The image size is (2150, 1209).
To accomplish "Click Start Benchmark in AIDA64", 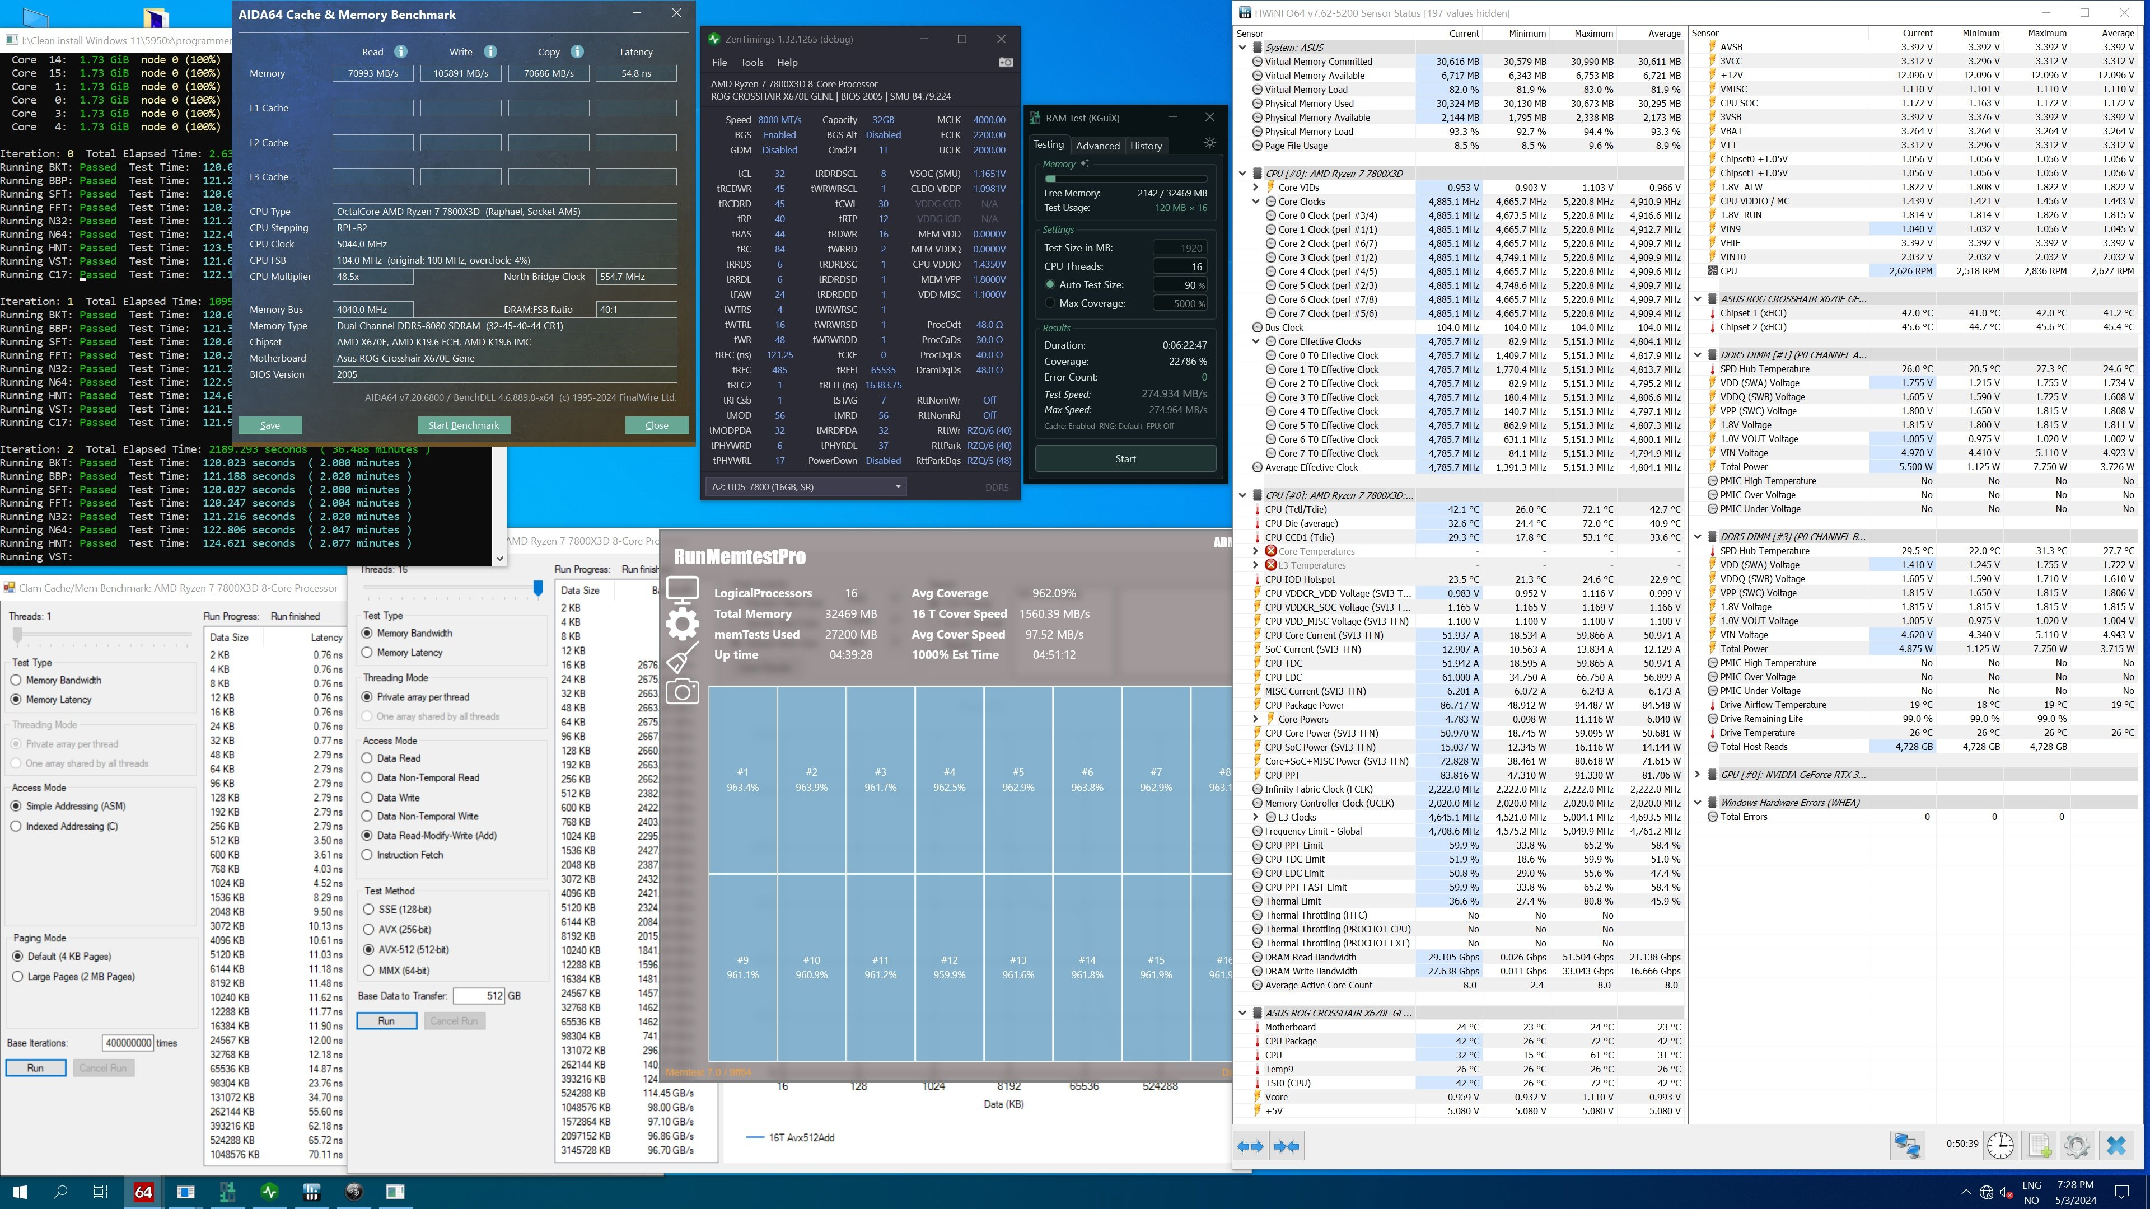I will pos(463,425).
